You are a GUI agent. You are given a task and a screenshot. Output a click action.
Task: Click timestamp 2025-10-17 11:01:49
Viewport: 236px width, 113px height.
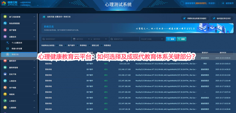[223, 81]
